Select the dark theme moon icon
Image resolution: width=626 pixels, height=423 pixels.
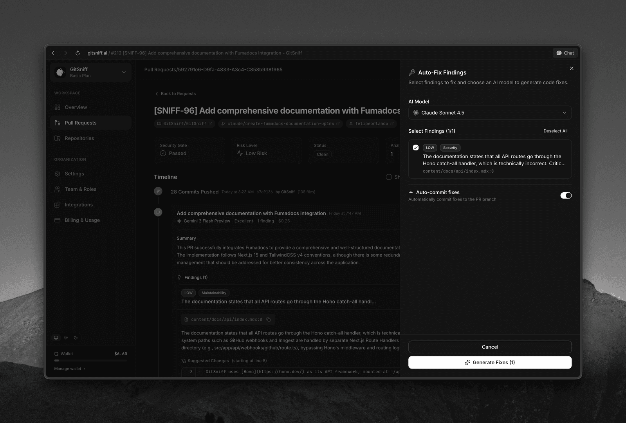click(x=76, y=338)
